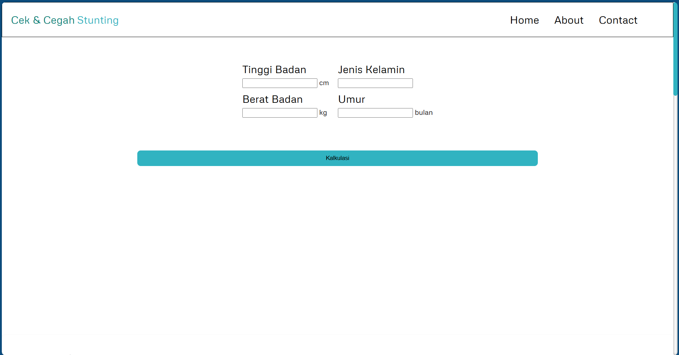Click into the Berat Badan field
The image size is (679, 355).
pyautogui.click(x=280, y=113)
